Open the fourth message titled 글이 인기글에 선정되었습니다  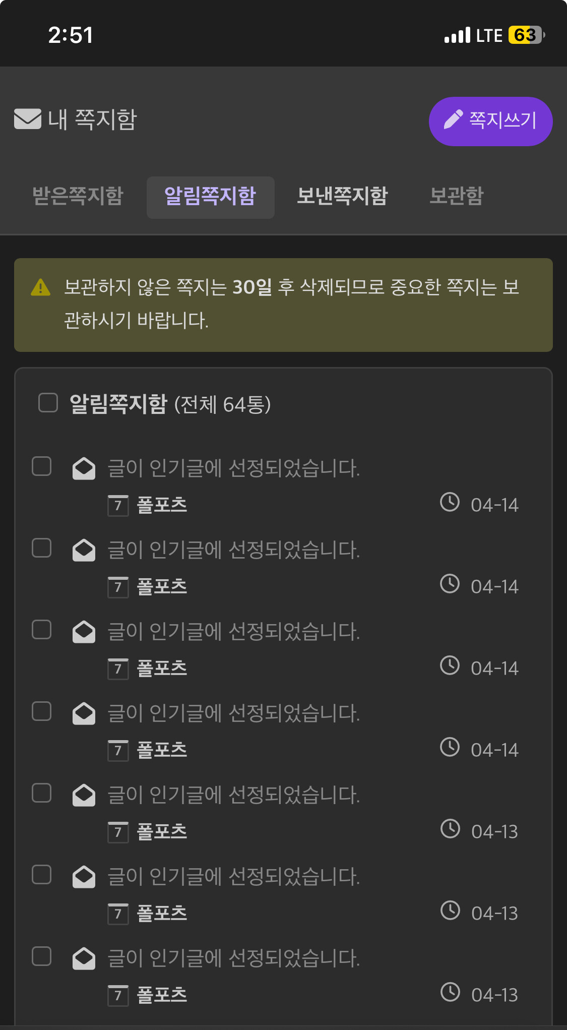click(x=233, y=713)
